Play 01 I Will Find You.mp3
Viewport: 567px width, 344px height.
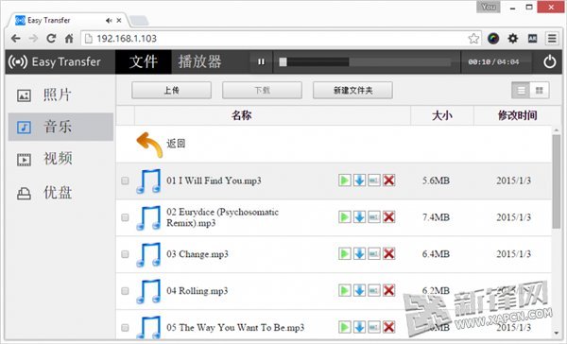345,181
